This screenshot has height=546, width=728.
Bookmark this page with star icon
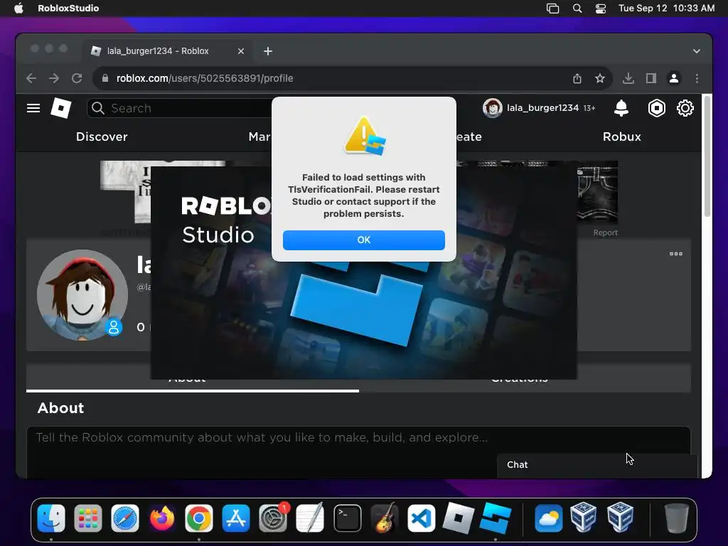tap(600, 78)
